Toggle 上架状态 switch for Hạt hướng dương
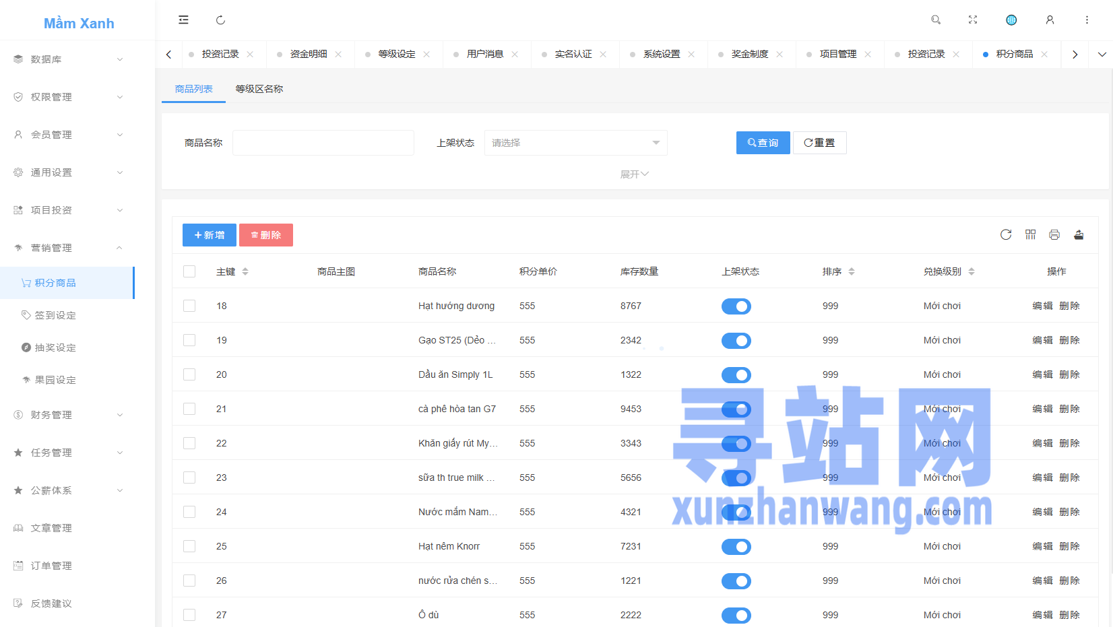Viewport: 1113px width, 627px height. (x=736, y=306)
